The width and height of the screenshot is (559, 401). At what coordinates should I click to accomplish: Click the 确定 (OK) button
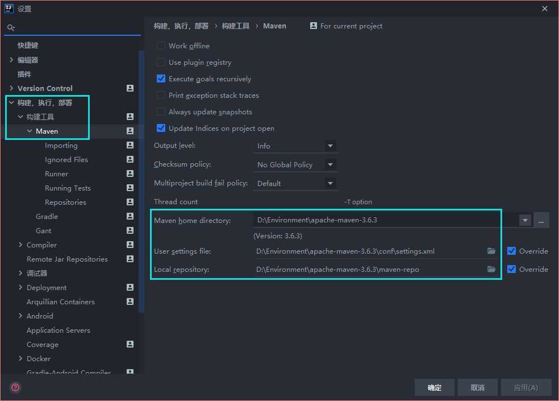(x=435, y=387)
